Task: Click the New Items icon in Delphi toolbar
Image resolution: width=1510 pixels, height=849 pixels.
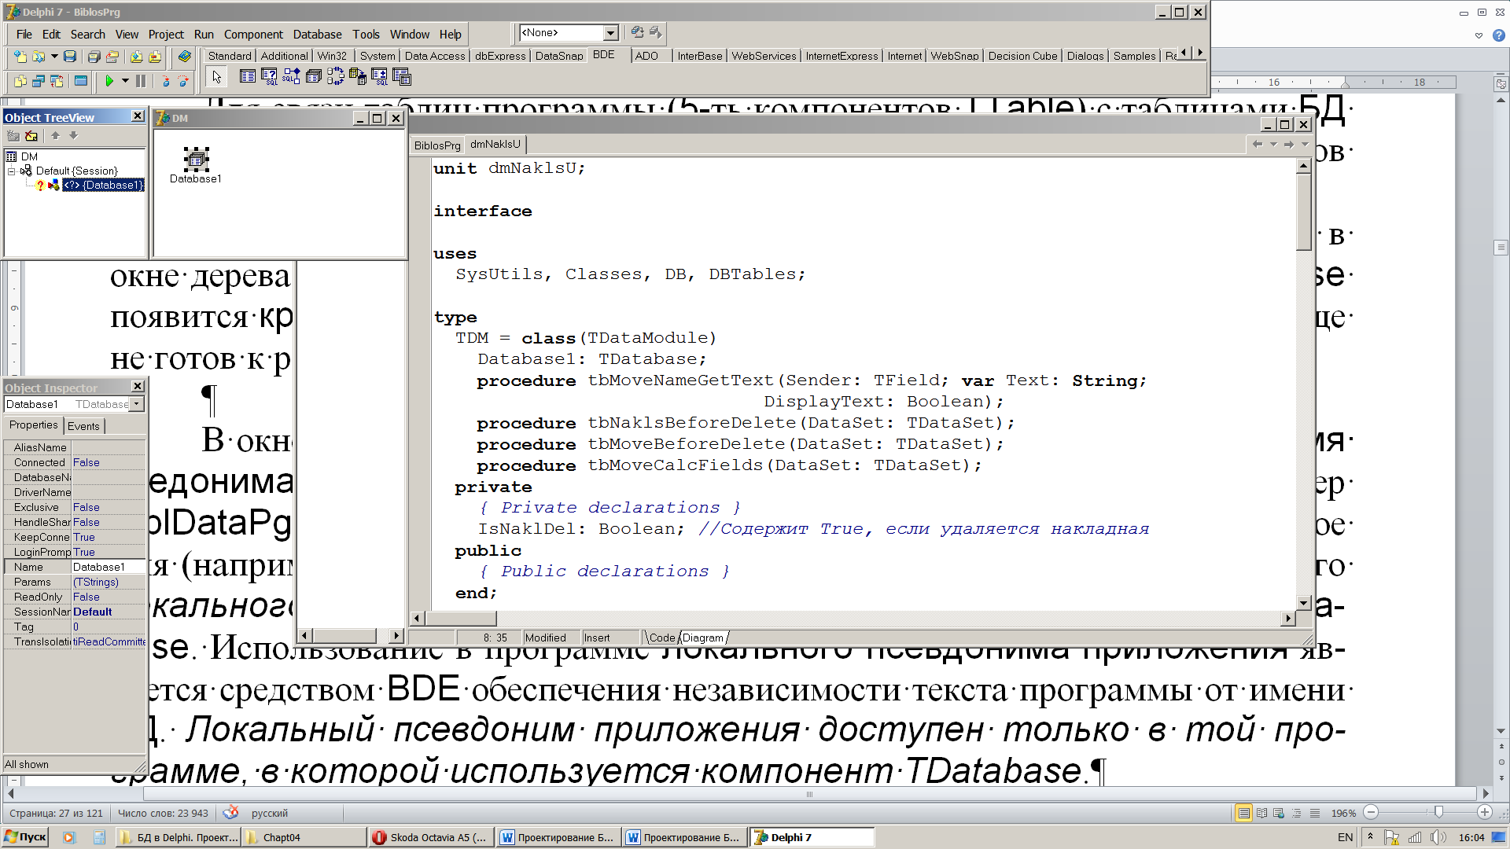Action: point(20,57)
